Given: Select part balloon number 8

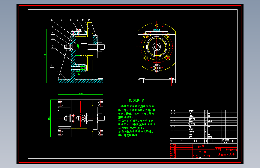Looking at the screenshot, I should (x=71, y=20).
